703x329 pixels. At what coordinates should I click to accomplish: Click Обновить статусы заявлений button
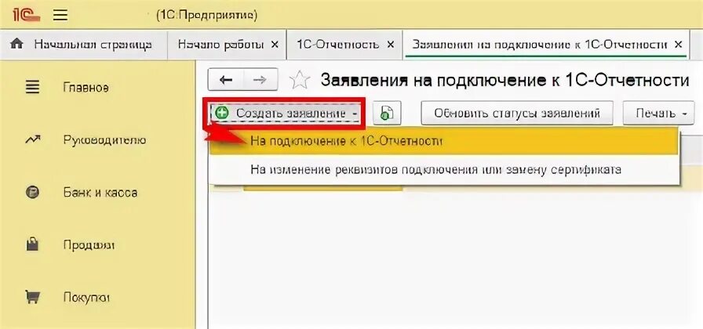coord(517,114)
